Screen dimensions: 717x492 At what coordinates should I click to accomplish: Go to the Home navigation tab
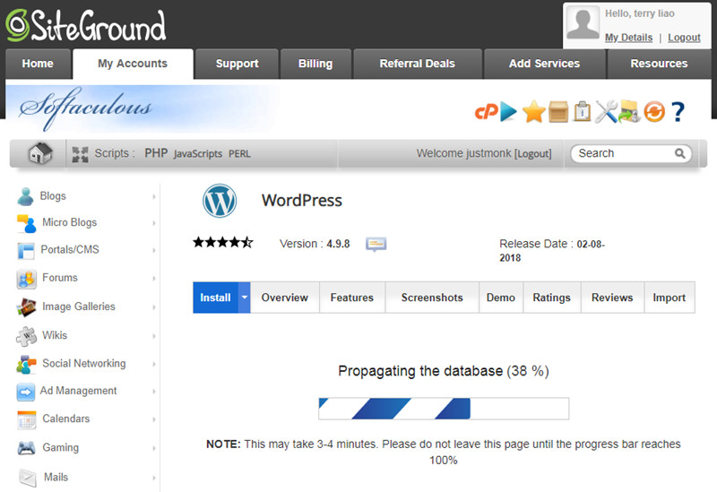tap(38, 64)
